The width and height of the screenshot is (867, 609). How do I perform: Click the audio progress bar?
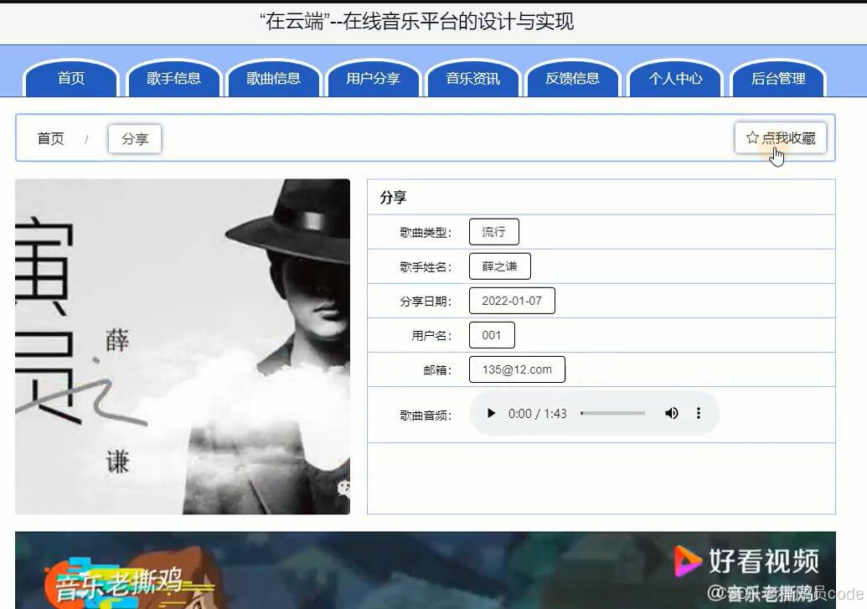tap(612, 413)
